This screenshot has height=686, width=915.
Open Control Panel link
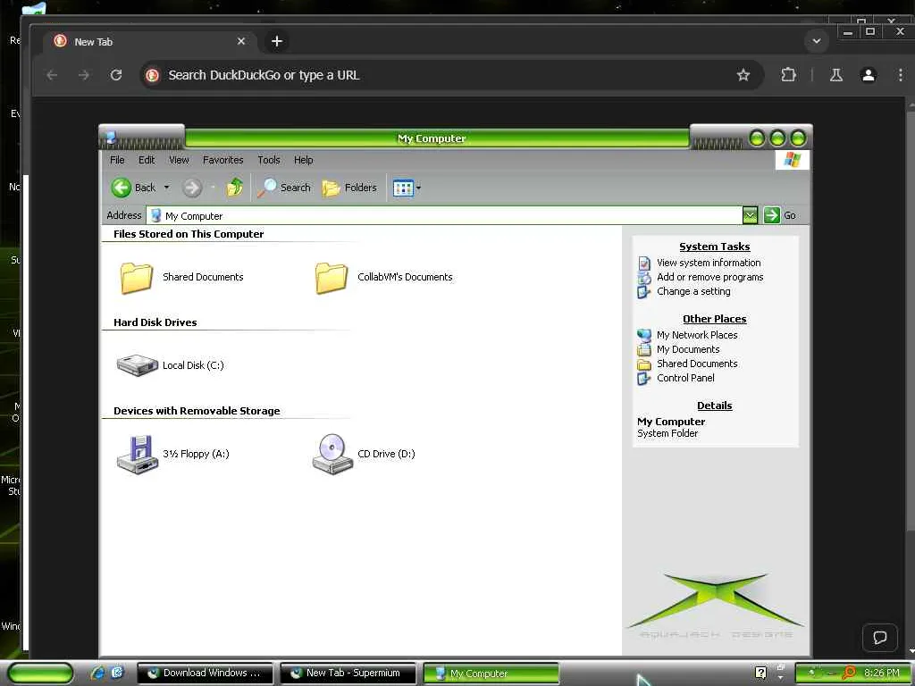[x=685, y=378]
